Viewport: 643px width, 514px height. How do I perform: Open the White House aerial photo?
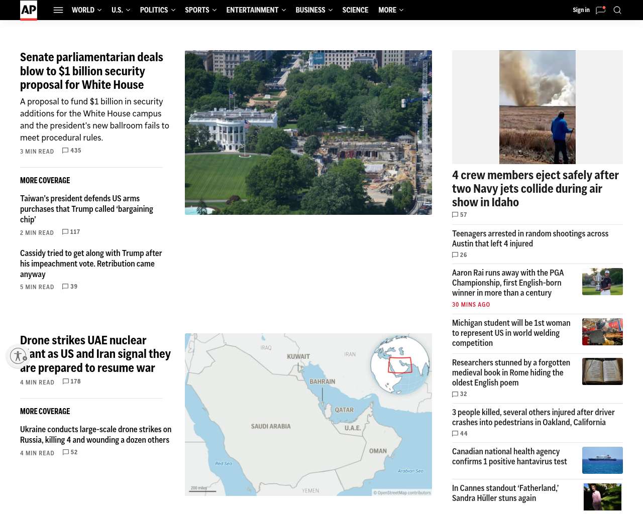point(308,133)
